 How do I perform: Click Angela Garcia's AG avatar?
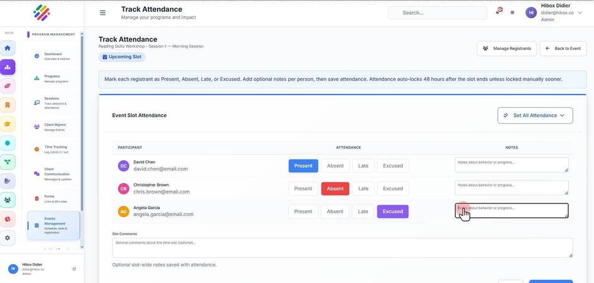124,211
